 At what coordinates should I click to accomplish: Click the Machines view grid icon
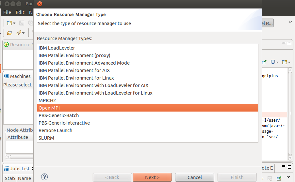(6, 76)
